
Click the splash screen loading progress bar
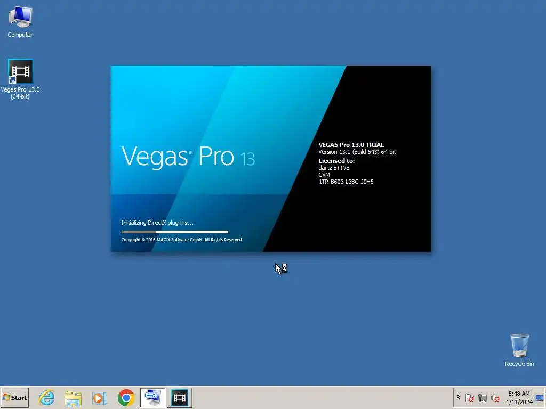tap(175, 232)
